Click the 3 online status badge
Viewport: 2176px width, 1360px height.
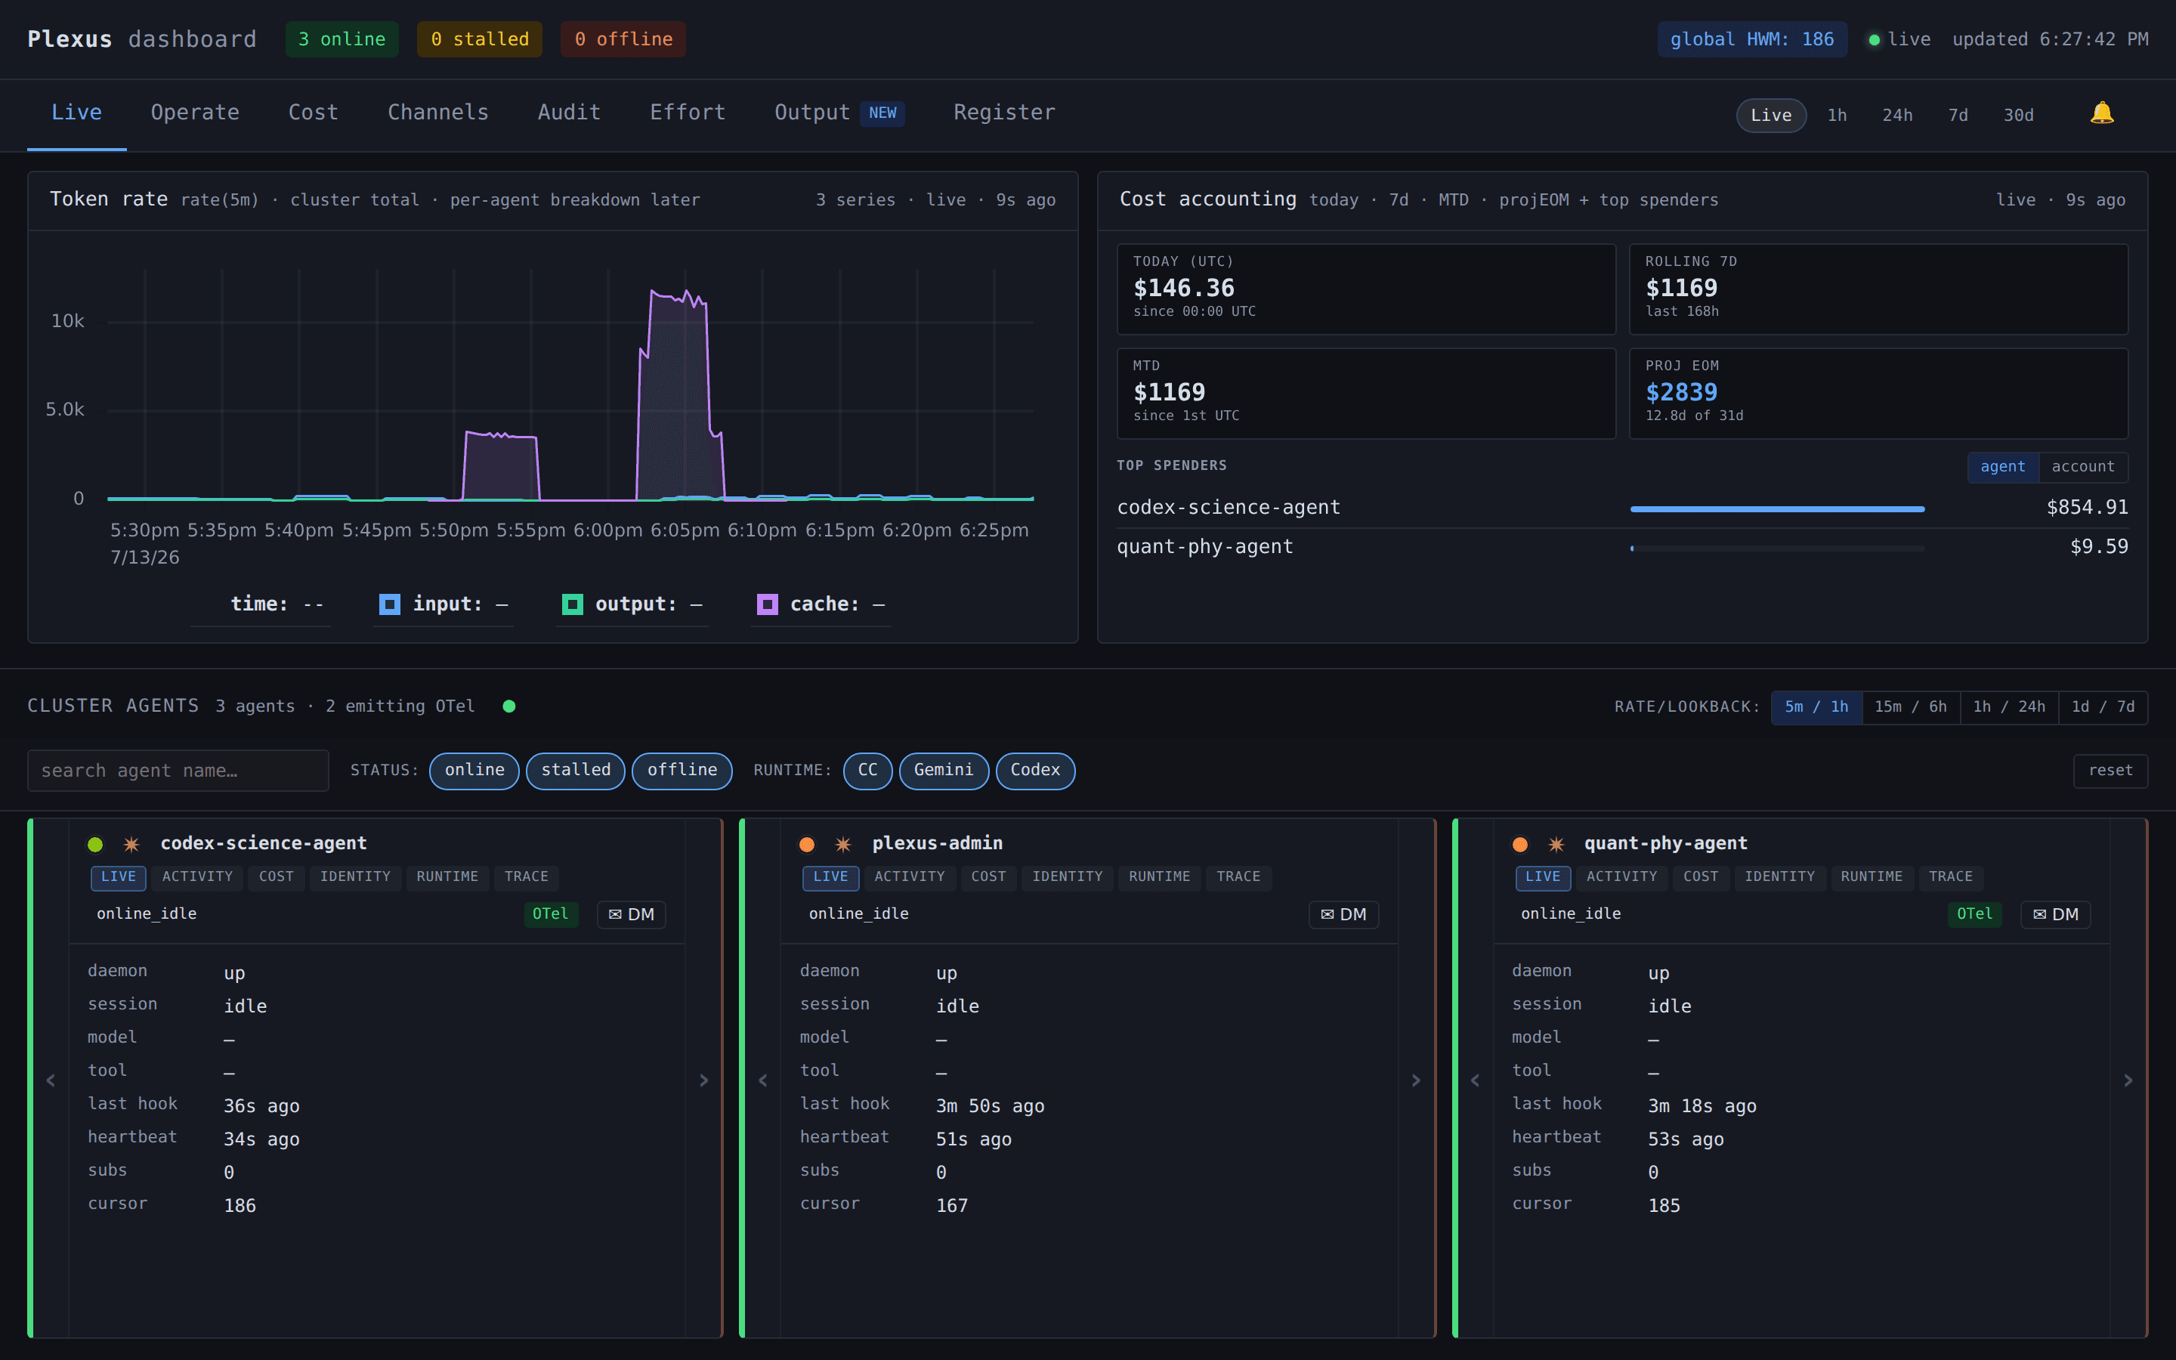pyautogui.click(x=342, y=39)
